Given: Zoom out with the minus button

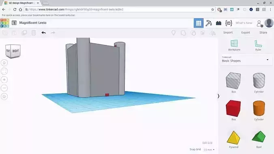Looking at the screenshot, I should tap(4, 88).
